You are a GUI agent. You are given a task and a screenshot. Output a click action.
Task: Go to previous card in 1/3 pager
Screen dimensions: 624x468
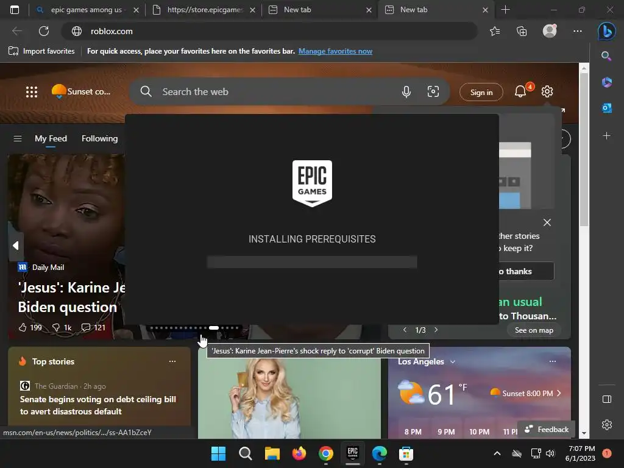click(405, 330)
